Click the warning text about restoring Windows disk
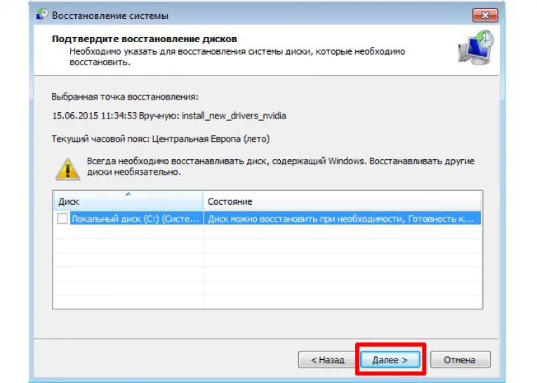The width and height of the screenshot is (537, 383). pyautogui.click(x=281, y=166)
